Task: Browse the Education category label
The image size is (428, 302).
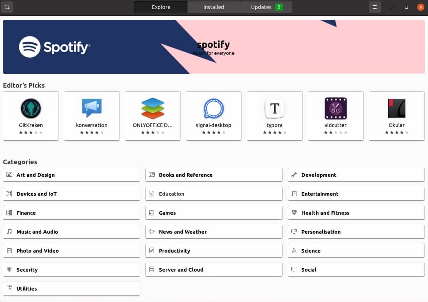Action: tap(171, 194)
